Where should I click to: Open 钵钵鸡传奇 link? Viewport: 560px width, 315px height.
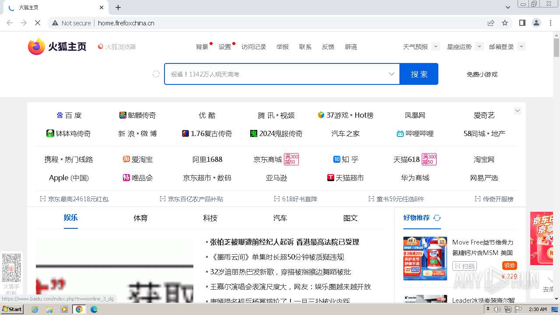pos(69,133)
